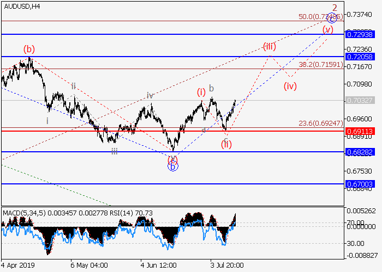This screenshot has height=272, width=382.
Task: Select the blue-gray iii wave label
Action: click(x=114, y=152)
